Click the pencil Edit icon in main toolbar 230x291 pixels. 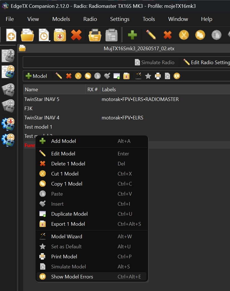click(151, 35)
